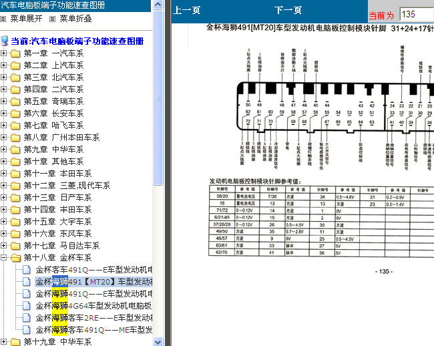The height and width of the screenshot is (346, 434).
Task: Click folder icon of 第五章 奇瑞车系
Action: coord(15,102)
